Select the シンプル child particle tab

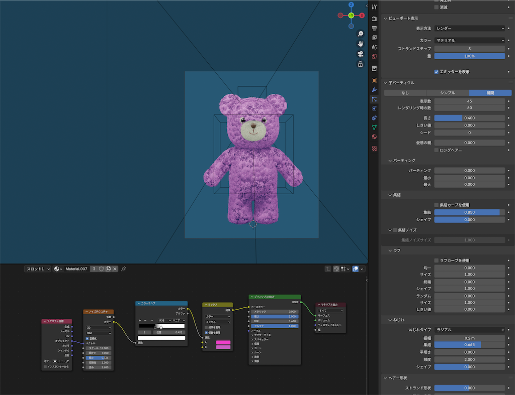click(448, 93)
